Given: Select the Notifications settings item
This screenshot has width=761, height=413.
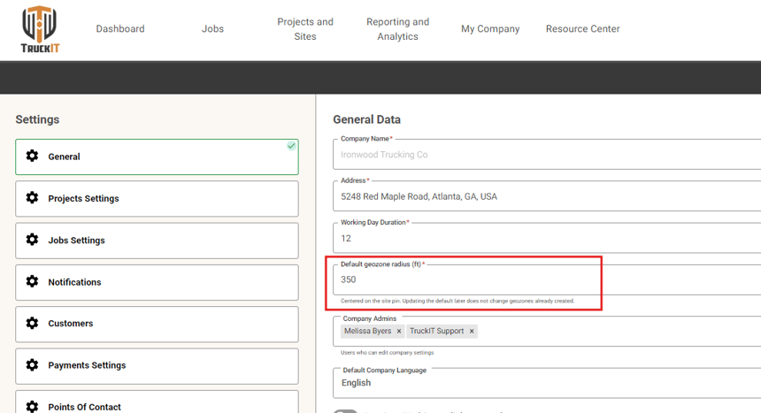Looking at the screenshot, I should 157,282.
